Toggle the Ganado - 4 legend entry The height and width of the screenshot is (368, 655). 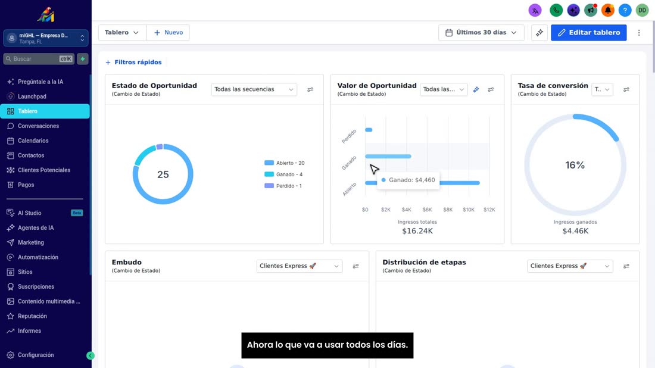pyautogui.click(x=283, y=174)
